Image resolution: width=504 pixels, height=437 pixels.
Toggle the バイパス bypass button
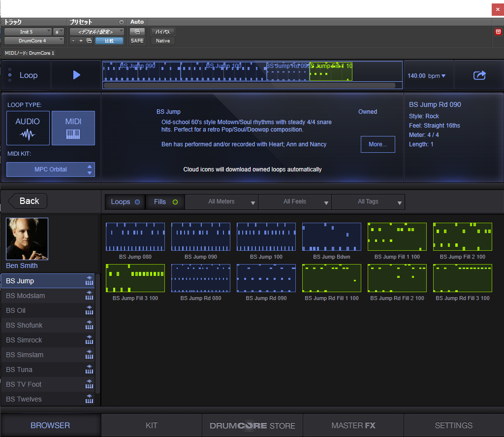pyautogui.click(x=162, y=32)
